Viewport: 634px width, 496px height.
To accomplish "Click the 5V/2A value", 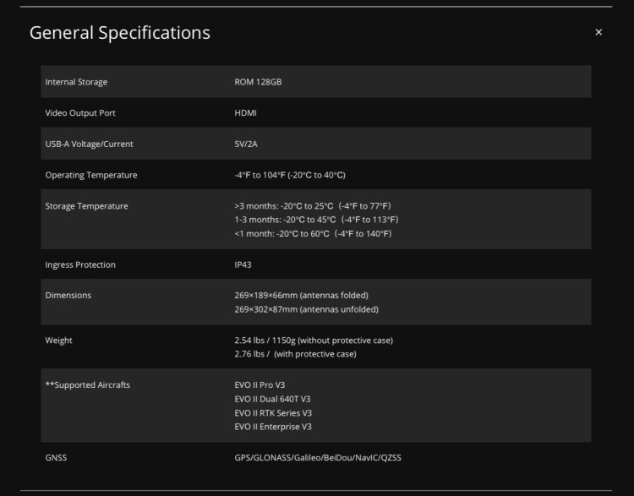I will 246,144.
